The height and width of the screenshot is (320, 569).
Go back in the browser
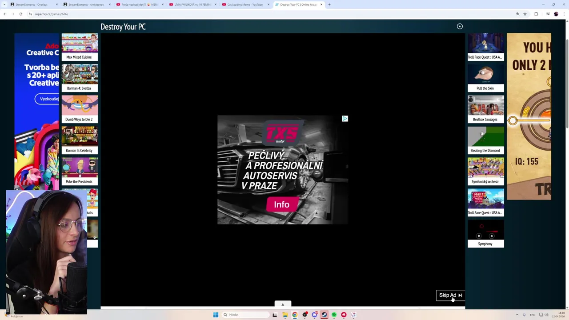(x=5, y=14)
